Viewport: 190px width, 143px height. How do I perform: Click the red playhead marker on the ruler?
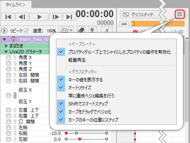pos(135,32)
